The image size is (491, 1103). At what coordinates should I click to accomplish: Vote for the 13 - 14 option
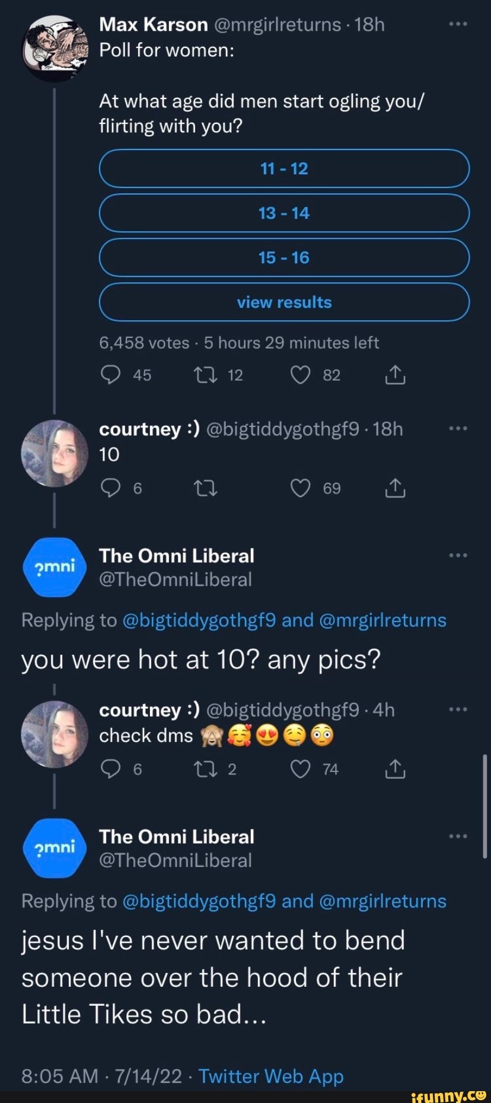click(284, 213)
